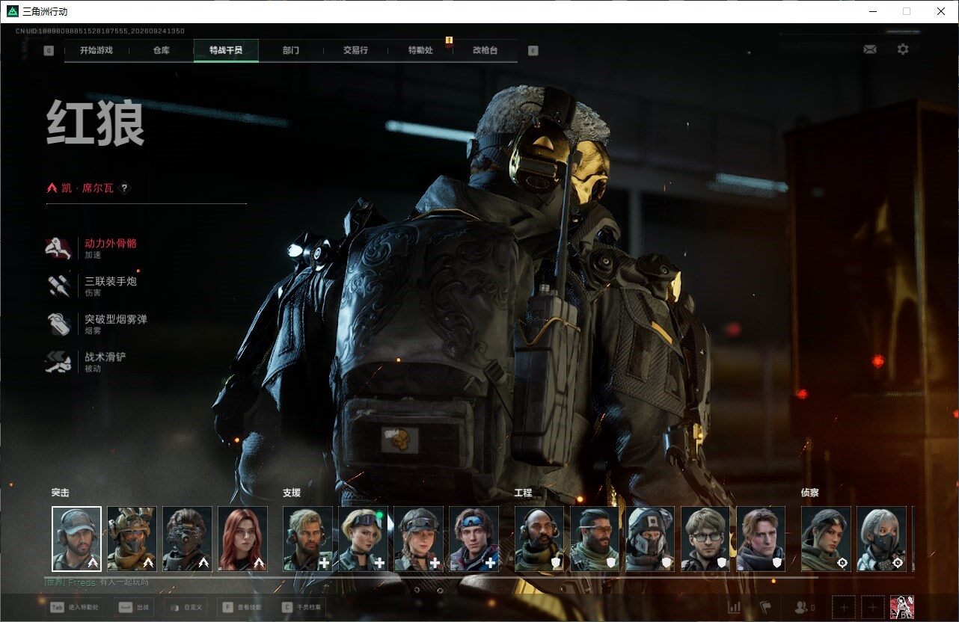Switch to the 仓库 tab
The height and width of the screenshot is (622, 959).
(x=161, y=51)
